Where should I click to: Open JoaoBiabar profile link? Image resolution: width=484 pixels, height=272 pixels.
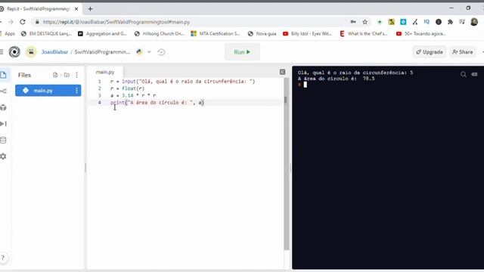pyautogui.click(x=54, y=52)
